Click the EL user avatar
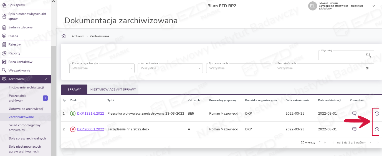 coord(312,6)
